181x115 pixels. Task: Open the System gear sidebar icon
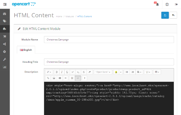pos(5,52)
